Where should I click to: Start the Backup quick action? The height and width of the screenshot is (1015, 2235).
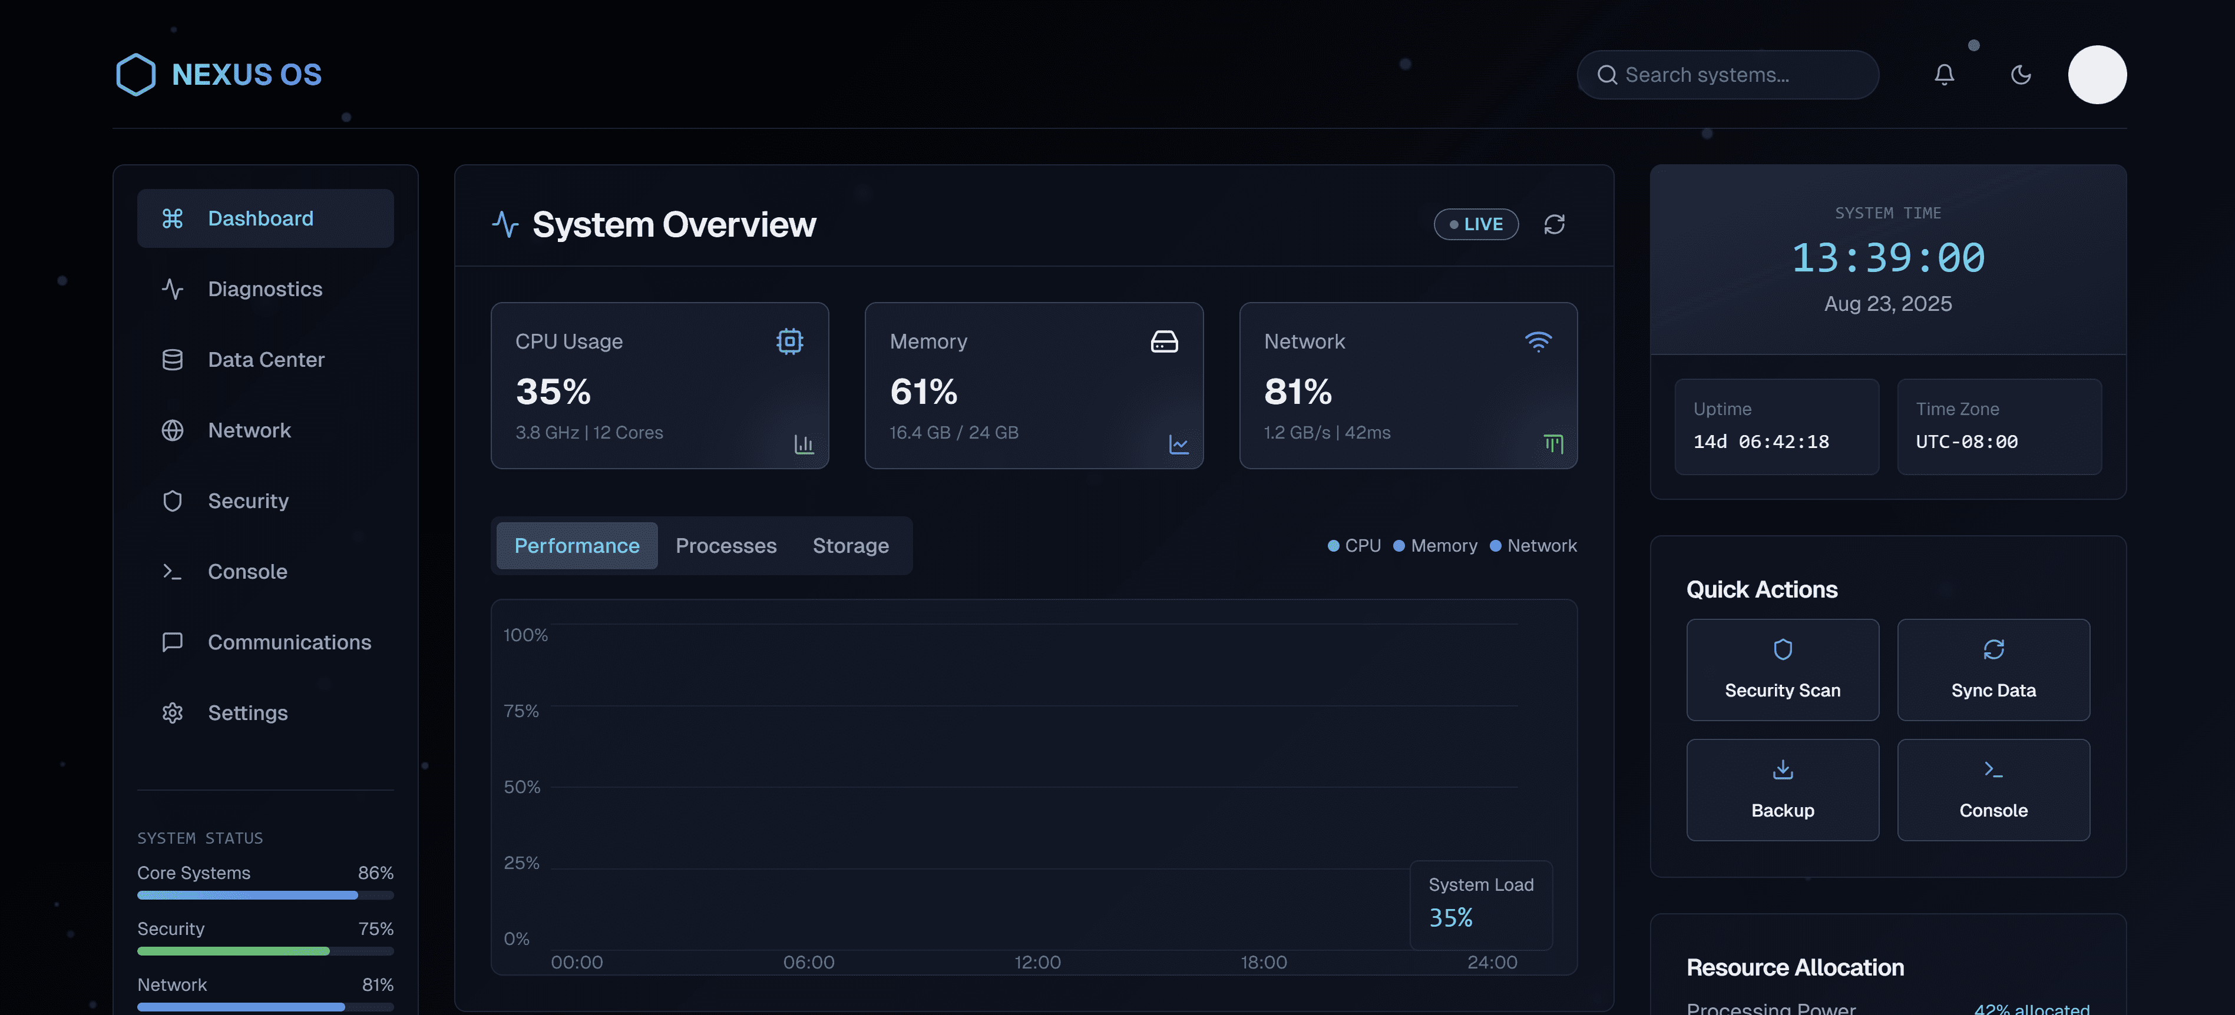click(1782, 790)
